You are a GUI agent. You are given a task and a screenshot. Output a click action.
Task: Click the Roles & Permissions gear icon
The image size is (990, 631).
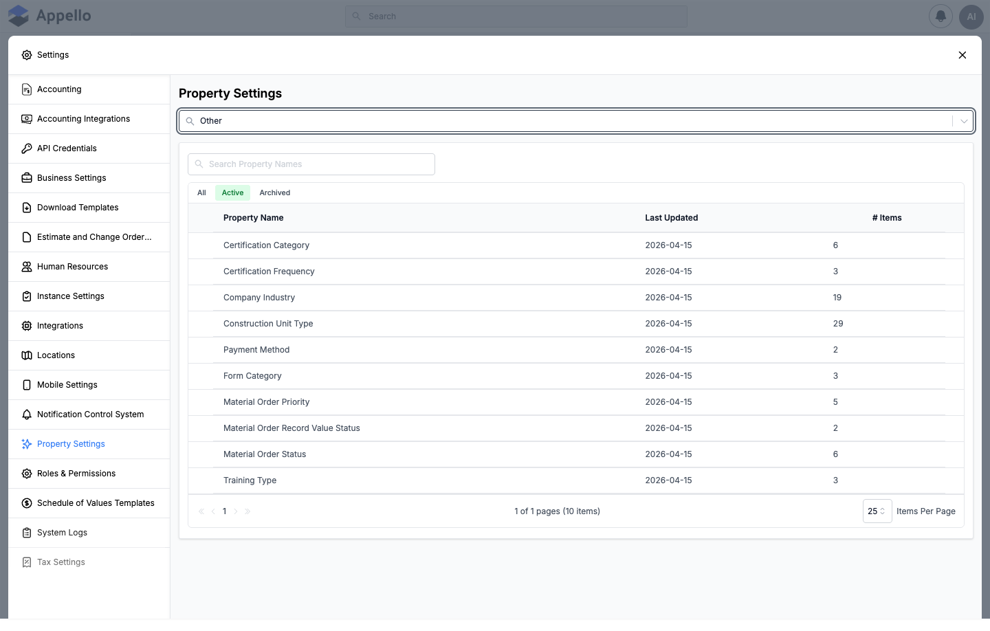[x=27, y=474]
